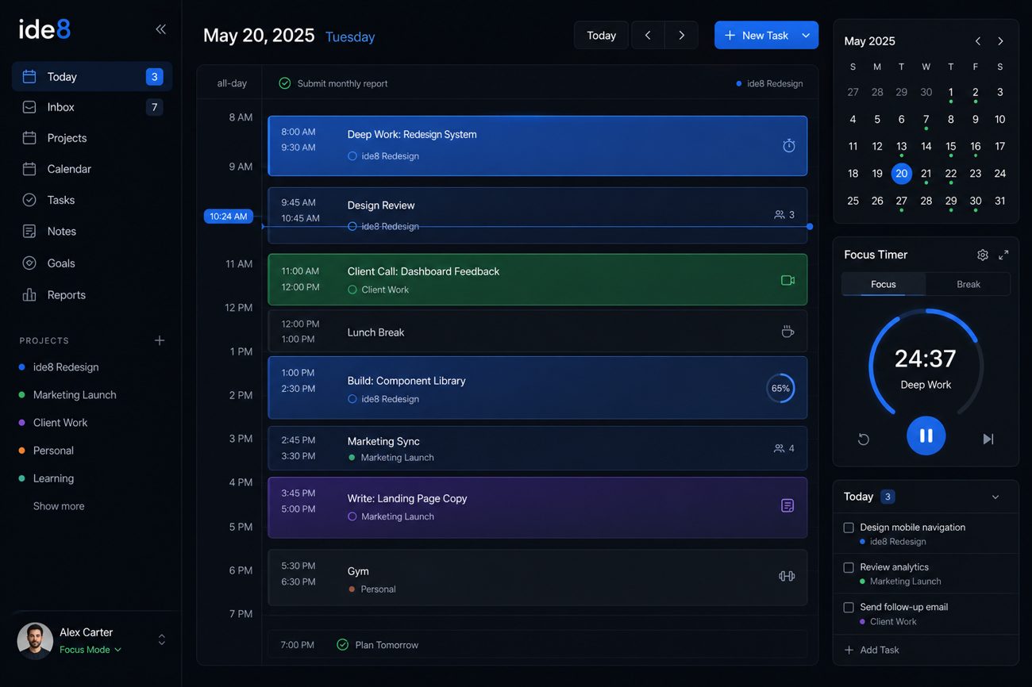Select the Focus timer tab
The height and width of the screenshot is (687, 1032).
tap(884, 284)
